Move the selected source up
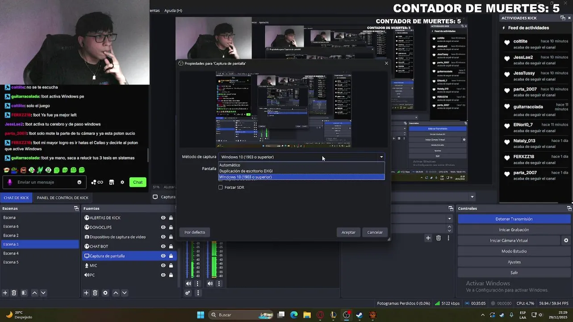This screenshot has height=322, width=573. pyautogui.click(x=116, y=293)
